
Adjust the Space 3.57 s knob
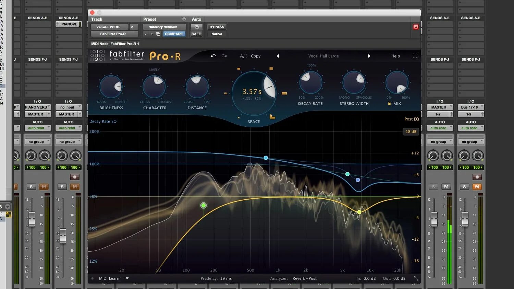pyautogui.click(x=254, y=93)
